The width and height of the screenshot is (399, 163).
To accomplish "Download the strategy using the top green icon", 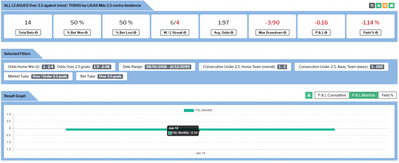I will (x=379, y=5).
